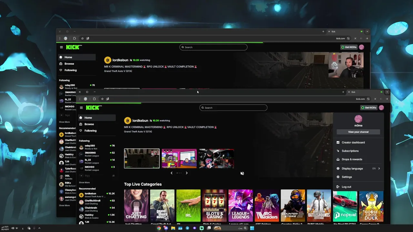
Task: Bookmark page with star in front window
Action: tap(102, 99)
